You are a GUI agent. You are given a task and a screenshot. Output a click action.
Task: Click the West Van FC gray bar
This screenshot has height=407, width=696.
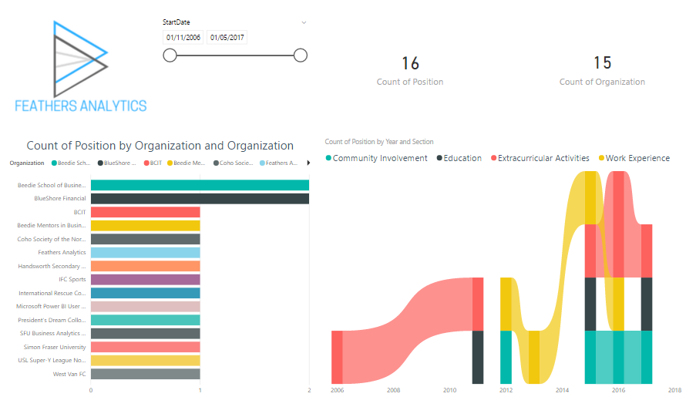[145, 374]
